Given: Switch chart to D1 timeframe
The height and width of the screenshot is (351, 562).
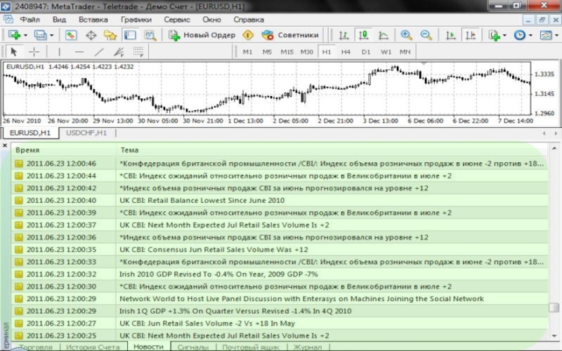Looking at the screenshot, I should pos(366,52).
